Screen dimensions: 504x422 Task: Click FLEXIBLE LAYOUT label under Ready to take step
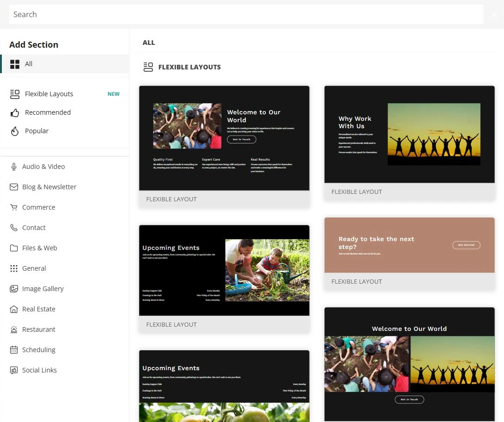(x=357, y=282)
